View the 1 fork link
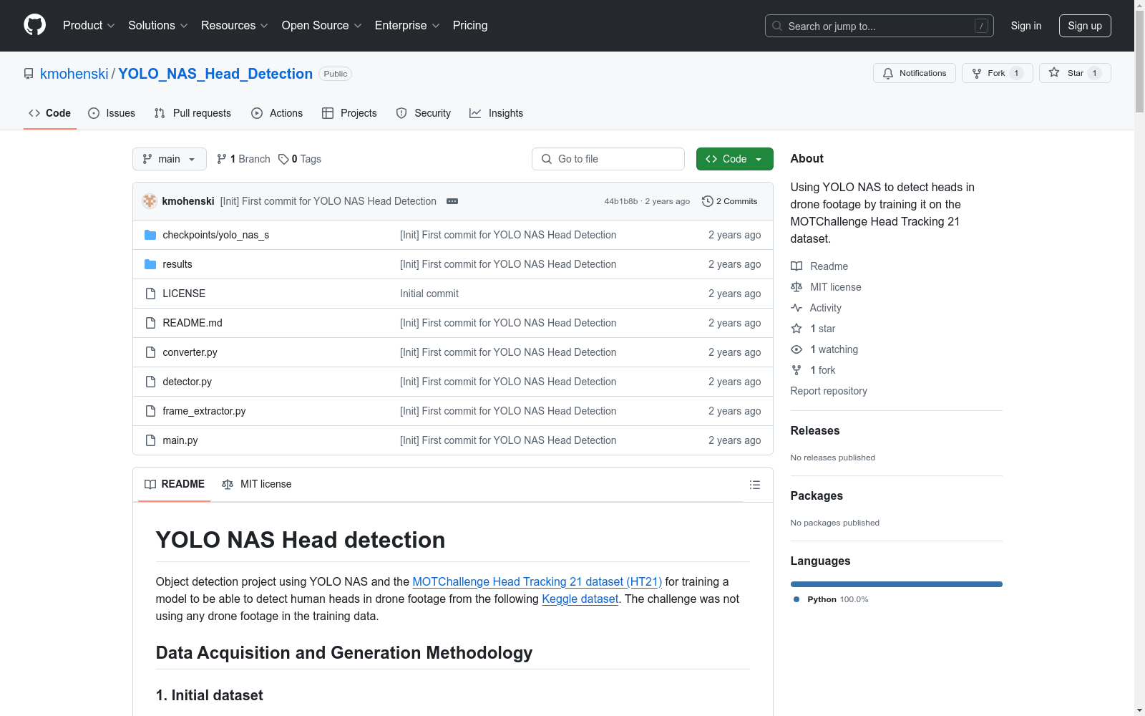The image size is (1145, 716). tap(813, 370)
